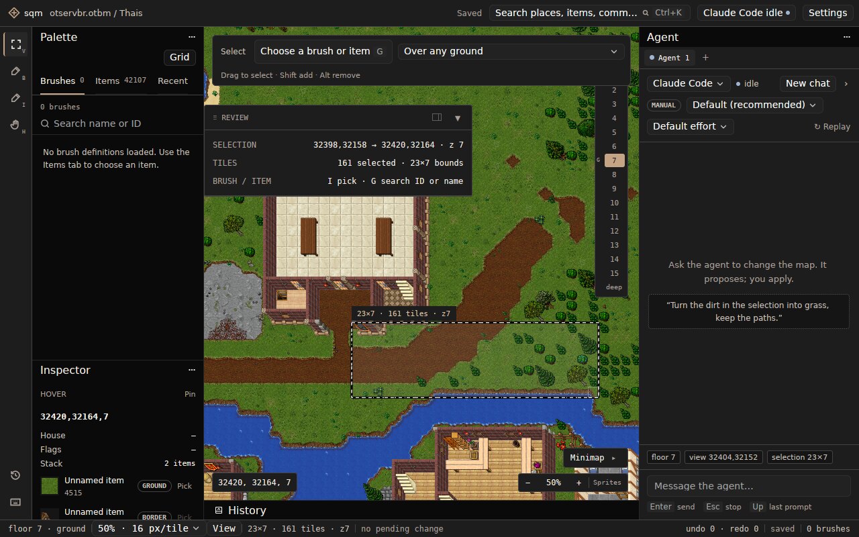Collapse the Review panel with the triangle
Viewport: 859px width, 537px height.
point(458,117)
